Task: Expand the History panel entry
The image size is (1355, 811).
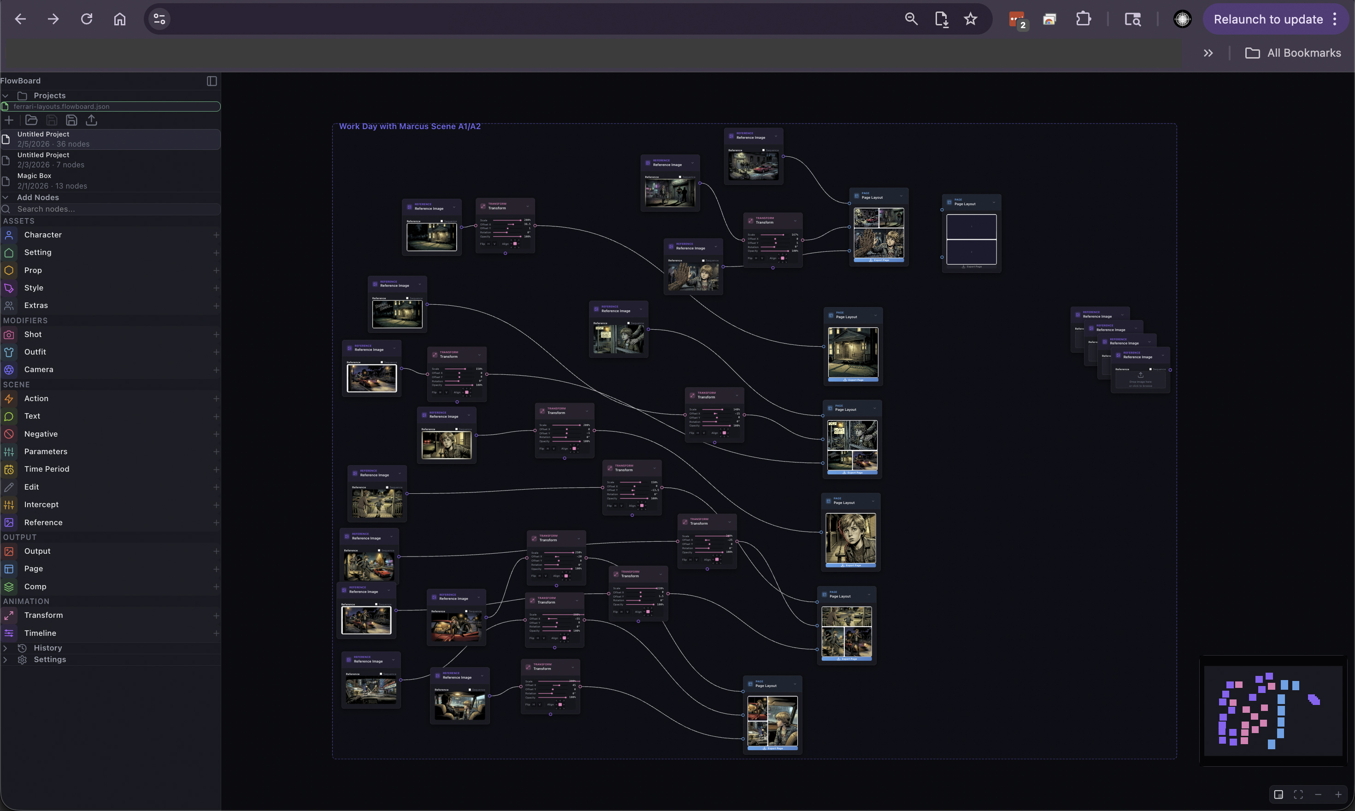Action: coord(6,648)
